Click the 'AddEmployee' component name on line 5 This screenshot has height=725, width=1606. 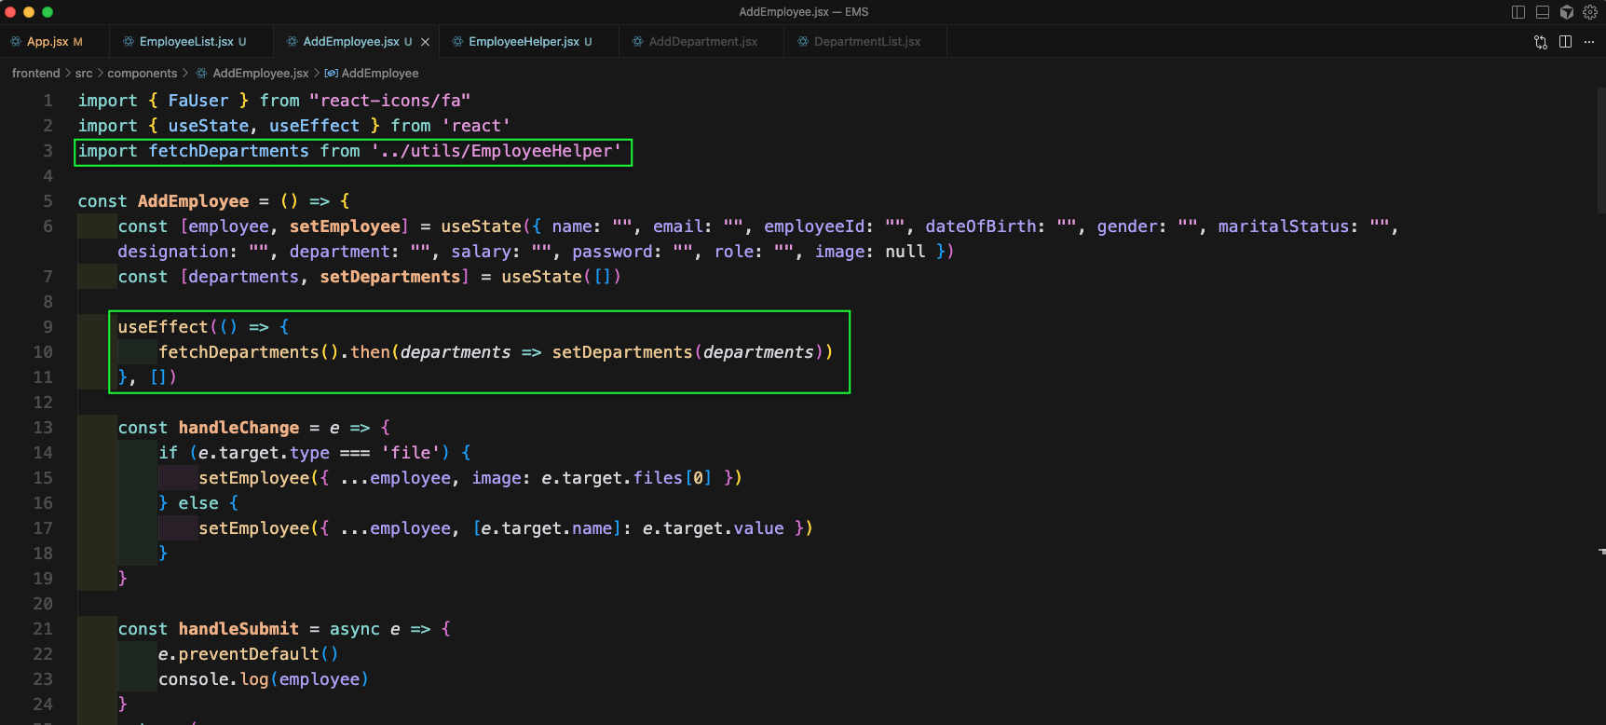click(x=194, y=201)
